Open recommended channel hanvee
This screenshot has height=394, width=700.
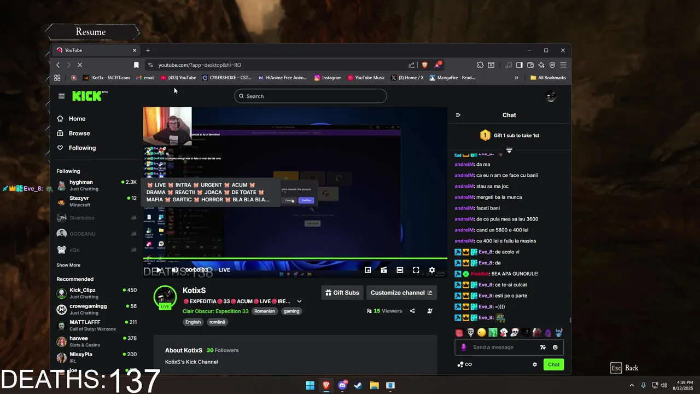tap(96, 341)
